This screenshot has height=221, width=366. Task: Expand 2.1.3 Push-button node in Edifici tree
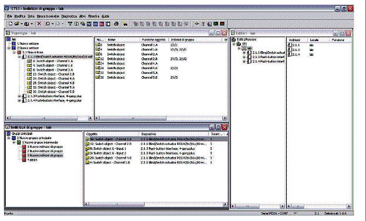(244, 57)
